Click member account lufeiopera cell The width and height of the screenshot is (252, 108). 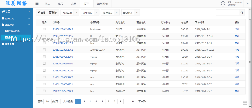[96, 29]
